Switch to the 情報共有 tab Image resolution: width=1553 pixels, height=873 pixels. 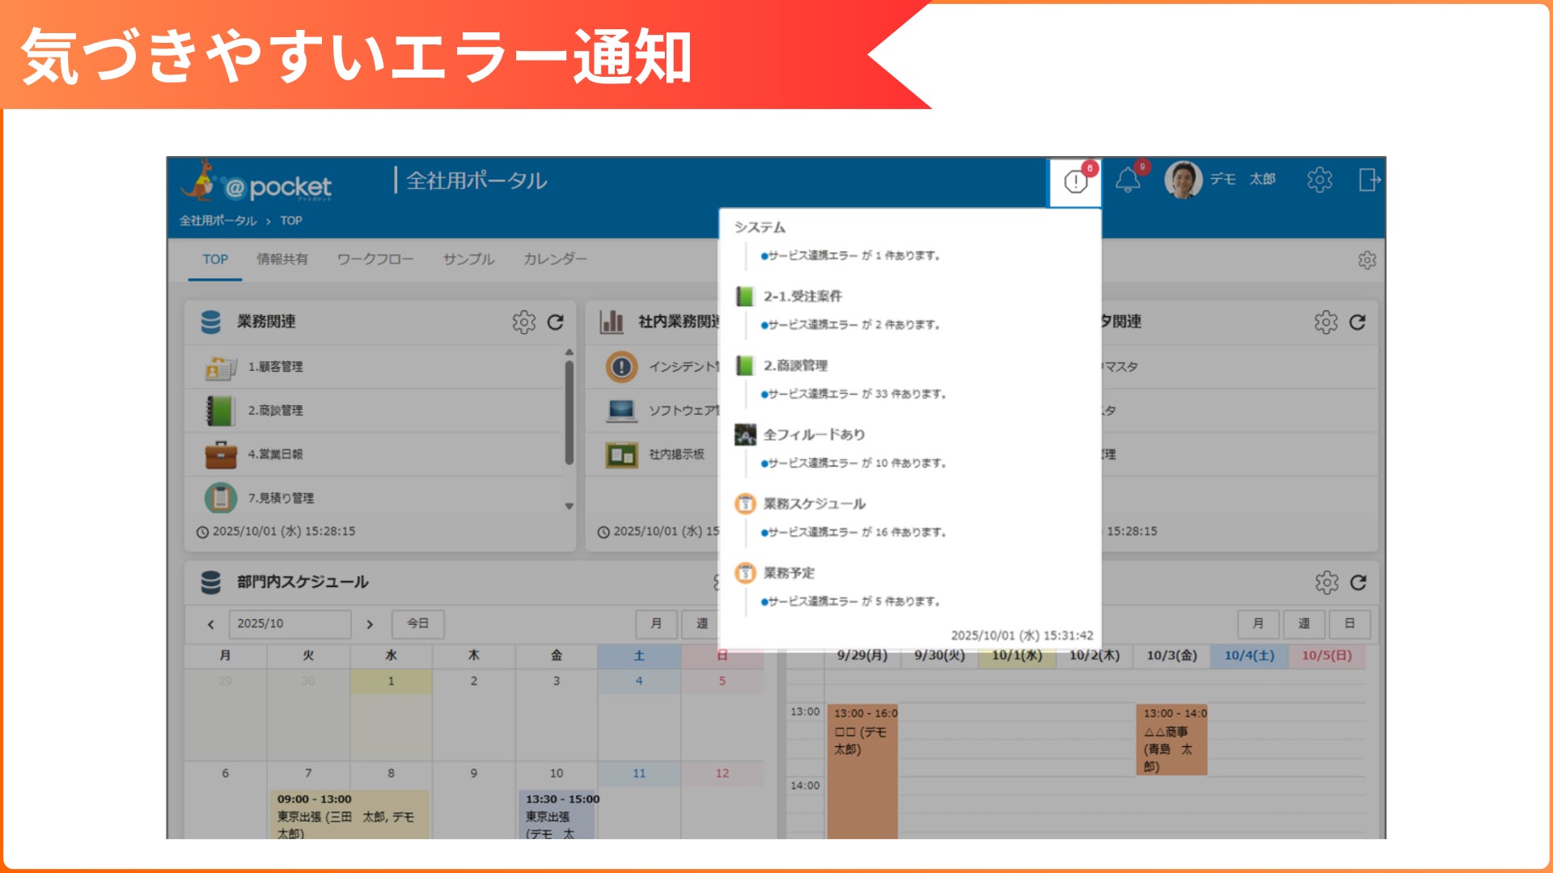point(282,259)
